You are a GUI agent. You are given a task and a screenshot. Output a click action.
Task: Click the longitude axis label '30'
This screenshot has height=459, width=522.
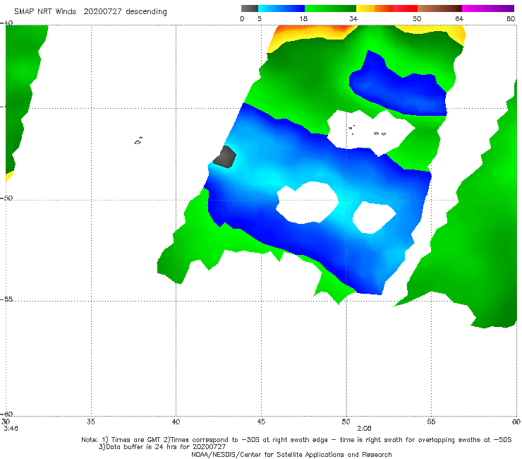point(6,422)
